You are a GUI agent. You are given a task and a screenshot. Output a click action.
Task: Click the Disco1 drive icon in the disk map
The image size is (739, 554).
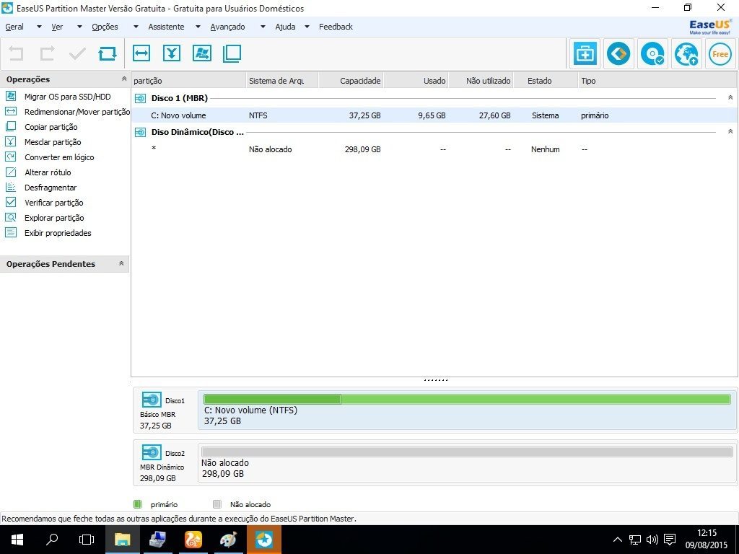click(x=152, y=400)
